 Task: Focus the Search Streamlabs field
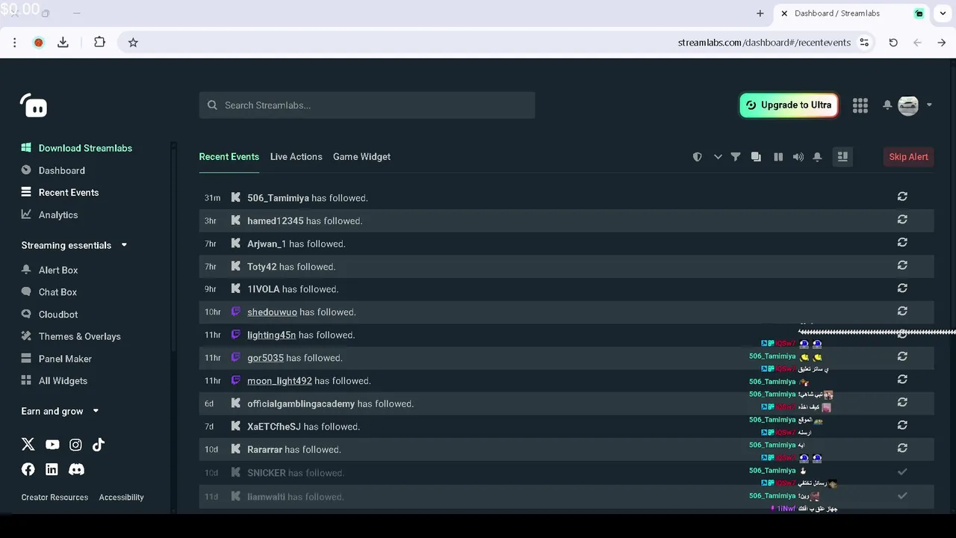[367, 105]
